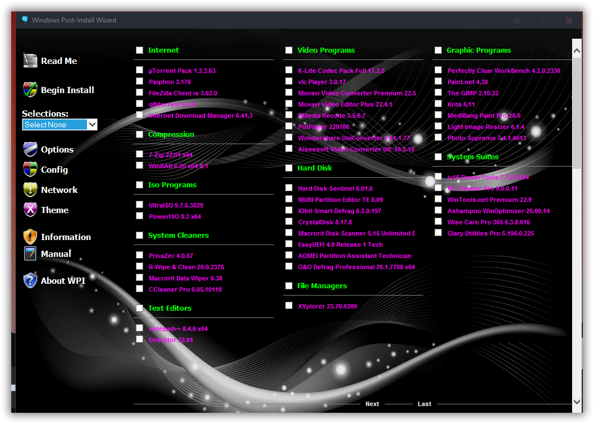
Task: Check the Hard Disk category checkbox
Action: [x=289, y=168]
